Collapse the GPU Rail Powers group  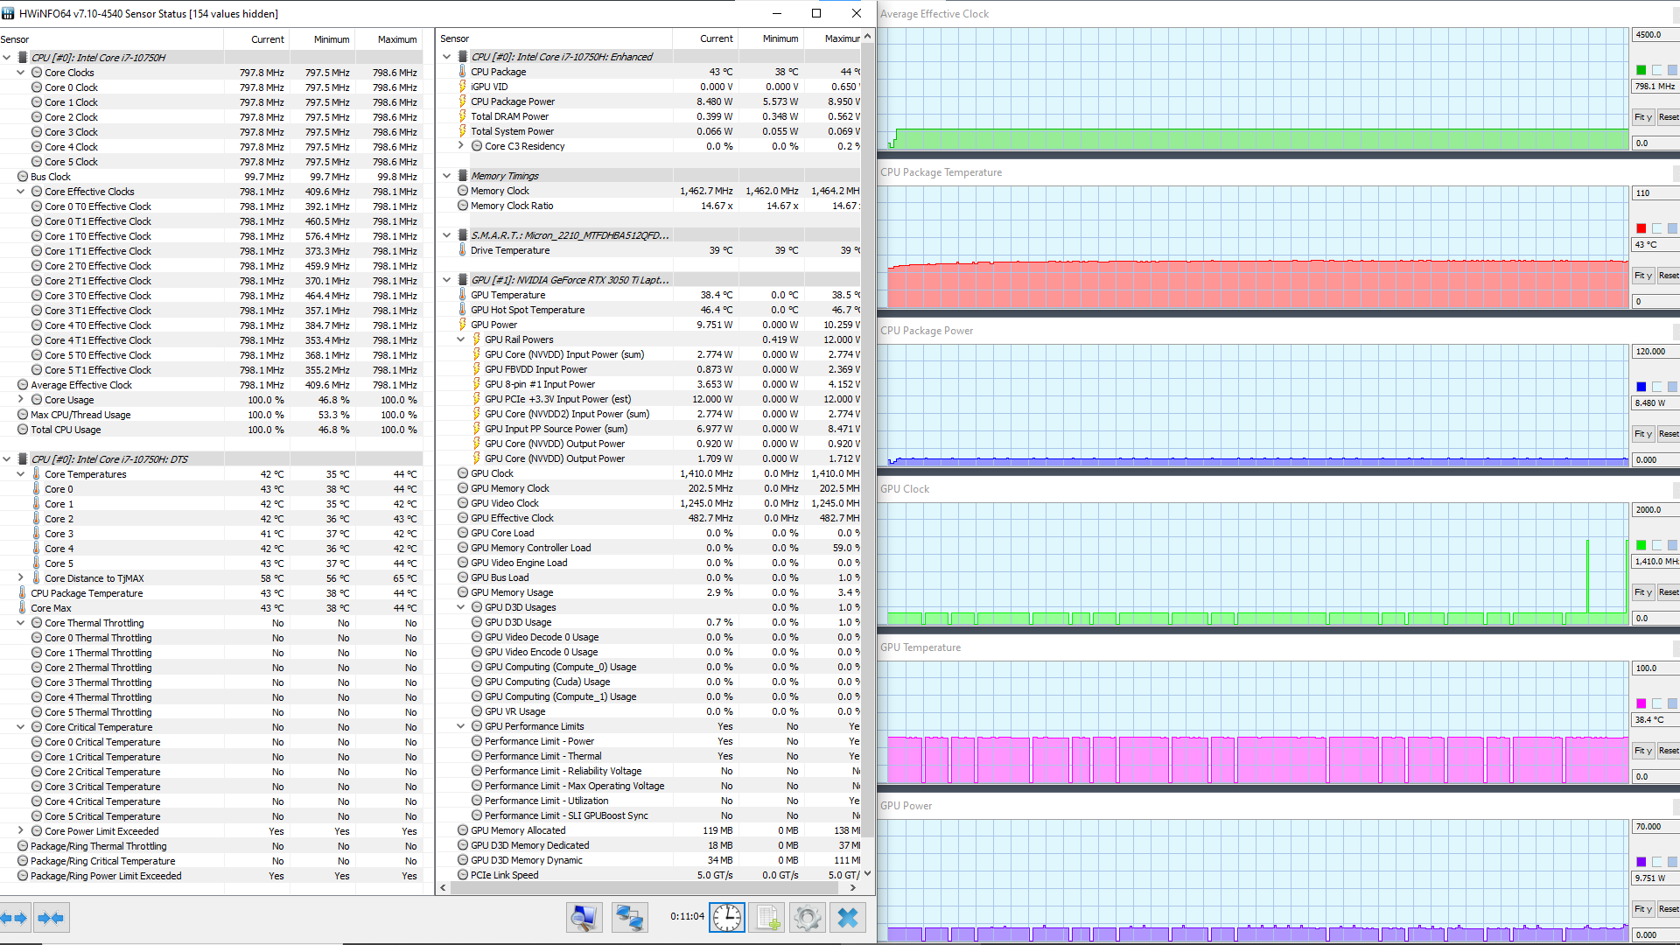tap(461, 339)
